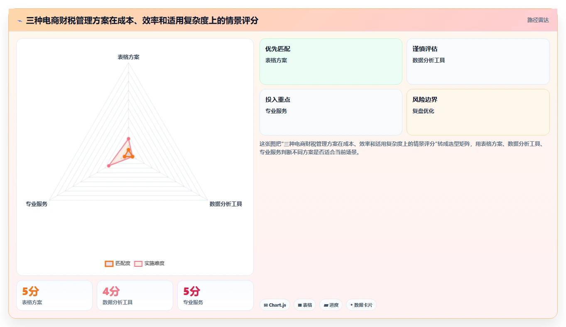Screen dimensions: 566x327
Task: Open the 投入重点 card
Action: coord(331,112)
